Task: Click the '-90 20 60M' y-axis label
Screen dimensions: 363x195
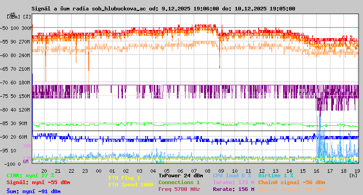Action: 14,137
